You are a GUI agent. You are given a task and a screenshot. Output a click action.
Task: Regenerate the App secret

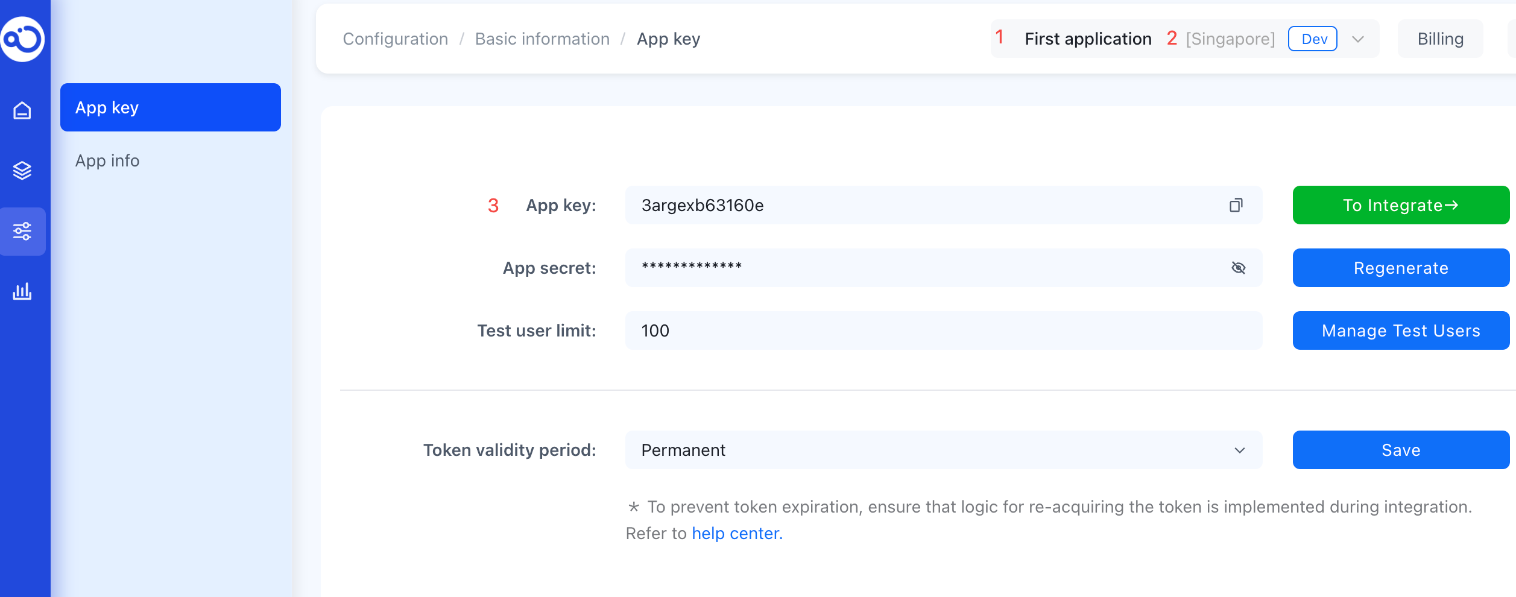(1401, 268)
